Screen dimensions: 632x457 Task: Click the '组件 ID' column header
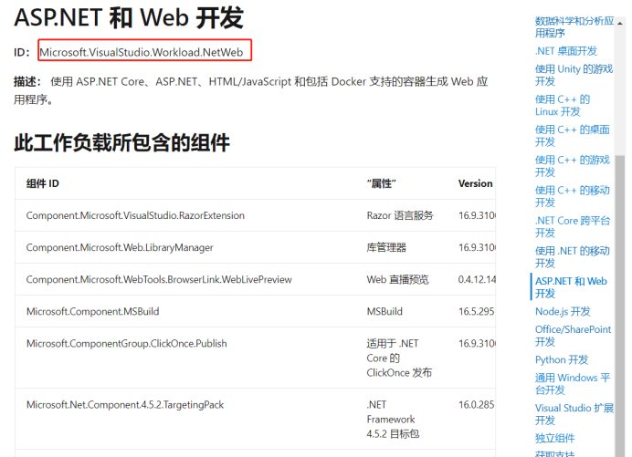click(42, 183)
